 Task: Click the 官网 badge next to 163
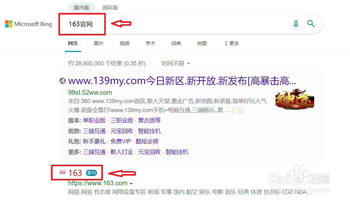click(x=91, y=173)
